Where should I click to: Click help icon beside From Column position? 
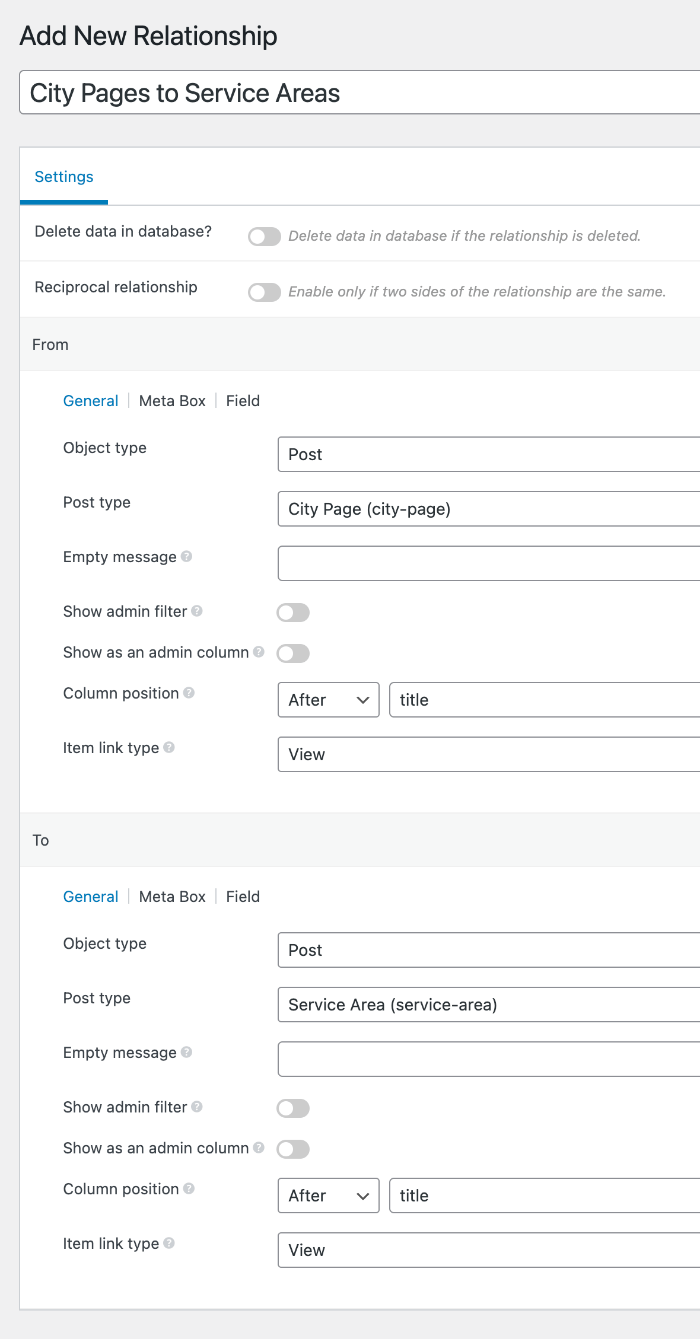189,693
